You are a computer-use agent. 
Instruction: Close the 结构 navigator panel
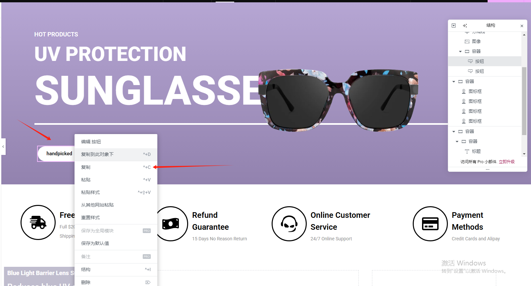click(522, 26)
